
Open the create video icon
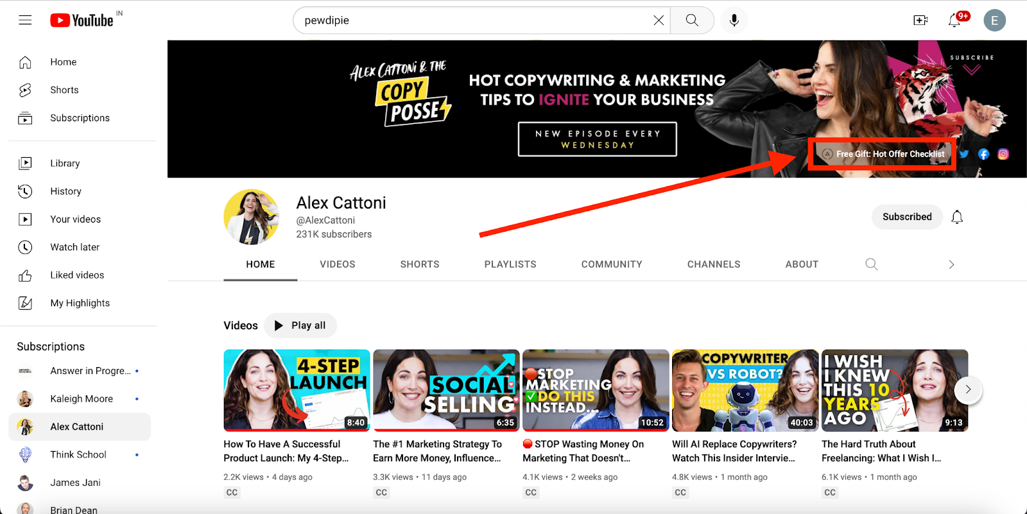click(920, 21)
